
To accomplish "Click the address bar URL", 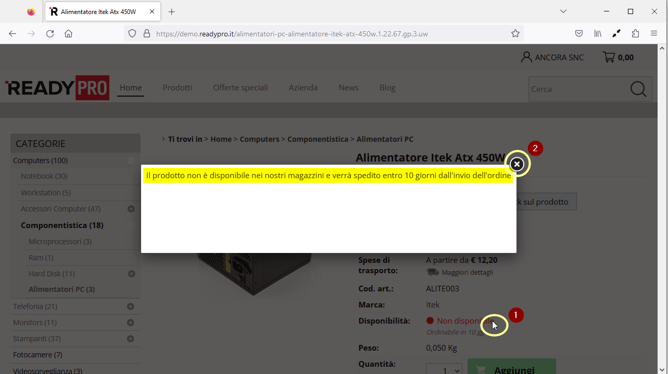I will (x=292, y=34).
